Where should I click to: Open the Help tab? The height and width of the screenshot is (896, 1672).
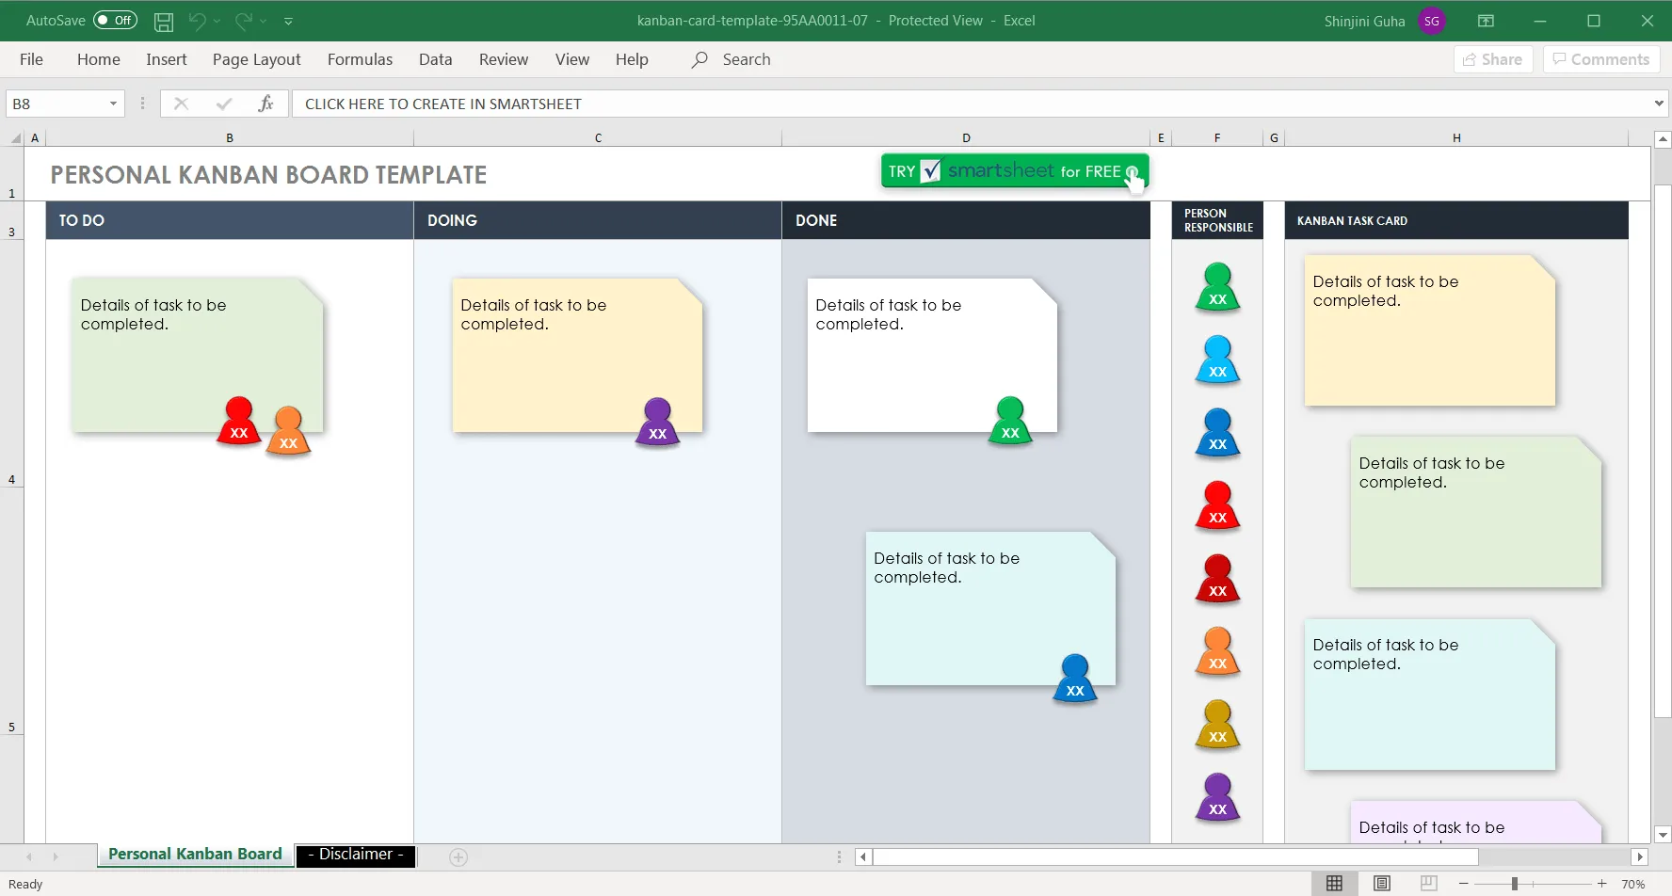click(632, 59)
